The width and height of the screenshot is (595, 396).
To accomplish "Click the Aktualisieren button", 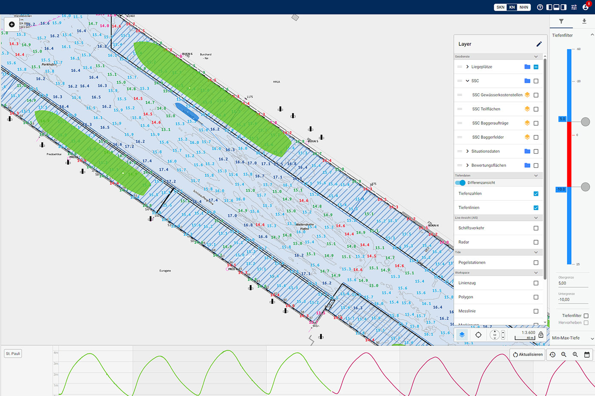I will 527,354.
